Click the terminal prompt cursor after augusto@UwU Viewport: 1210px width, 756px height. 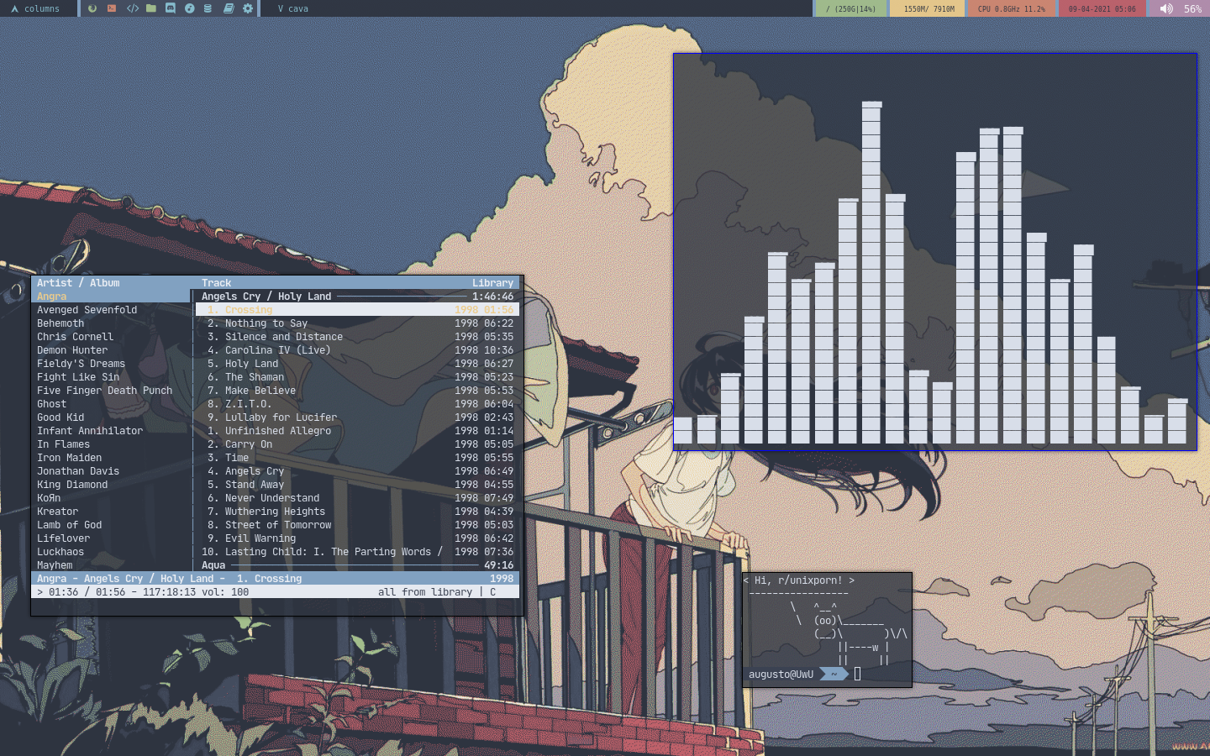tap(857, 674)
